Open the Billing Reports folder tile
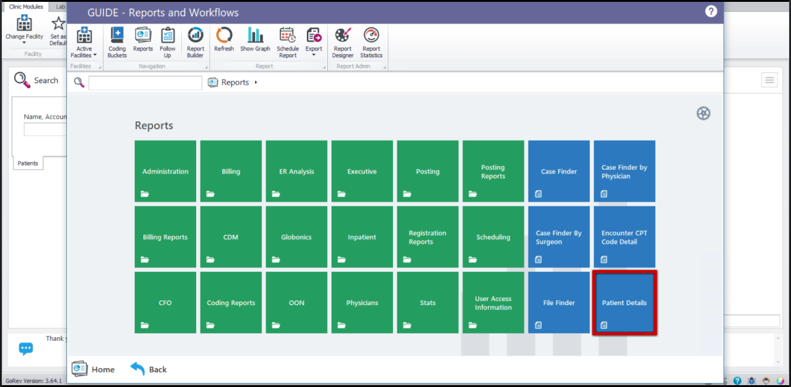 165,237
